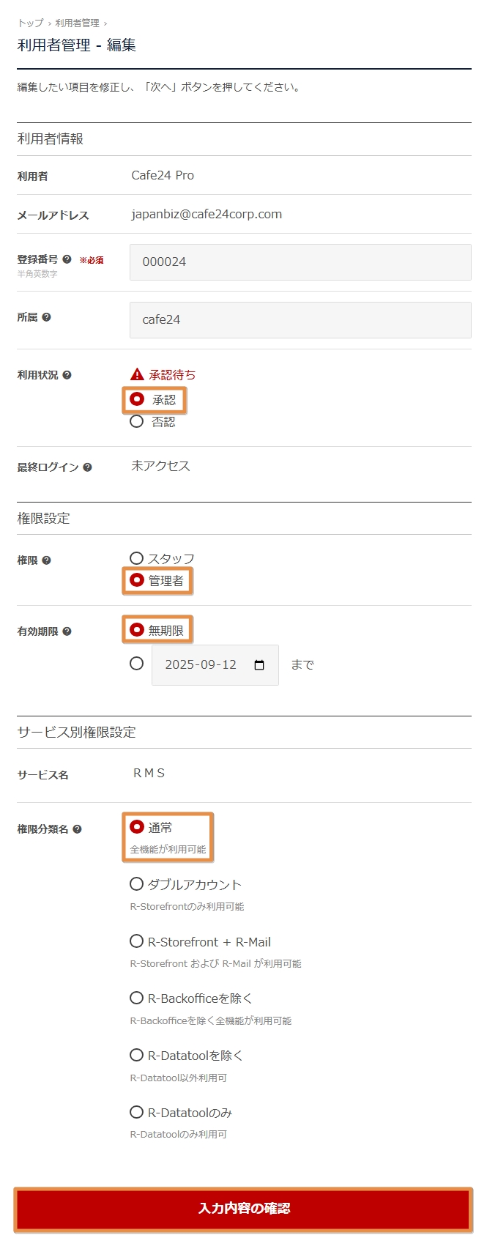This screenshot has width=487, height=1238.
Task: Open calendar picker icon in date field
Action: 259,665
